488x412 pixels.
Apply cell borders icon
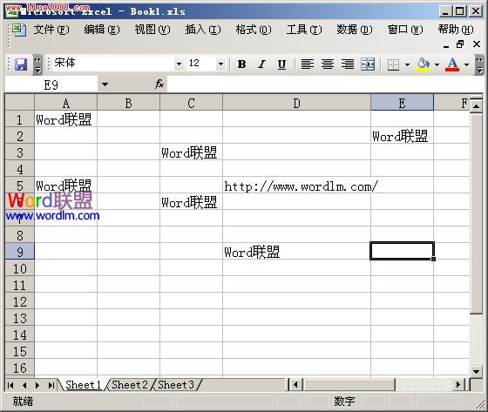(x=393, y=64)
